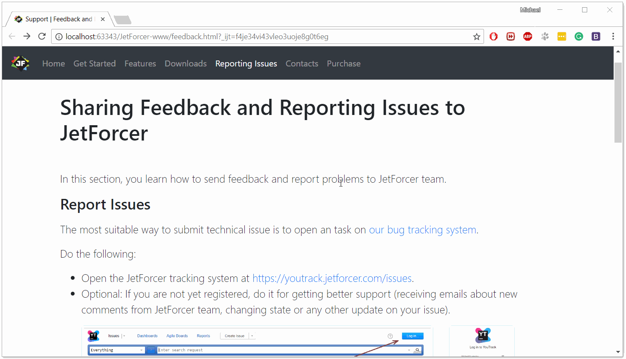Click the Michael profile button

pyautogui.click(x=530, y=10)
